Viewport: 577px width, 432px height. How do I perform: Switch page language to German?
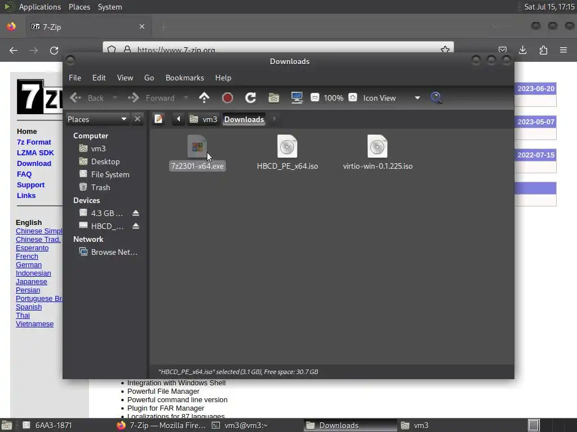[29, 265]
